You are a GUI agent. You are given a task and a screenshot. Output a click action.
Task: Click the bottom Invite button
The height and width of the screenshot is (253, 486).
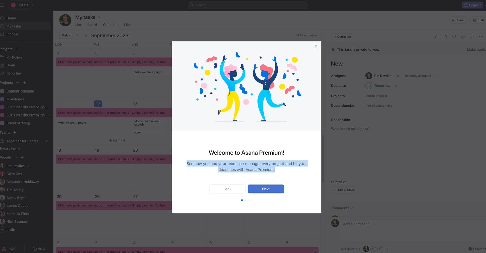(9, 249)
